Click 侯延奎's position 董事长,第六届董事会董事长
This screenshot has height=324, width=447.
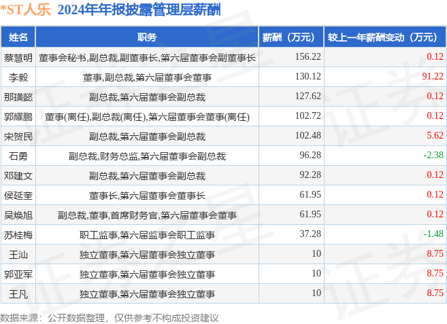147,196
